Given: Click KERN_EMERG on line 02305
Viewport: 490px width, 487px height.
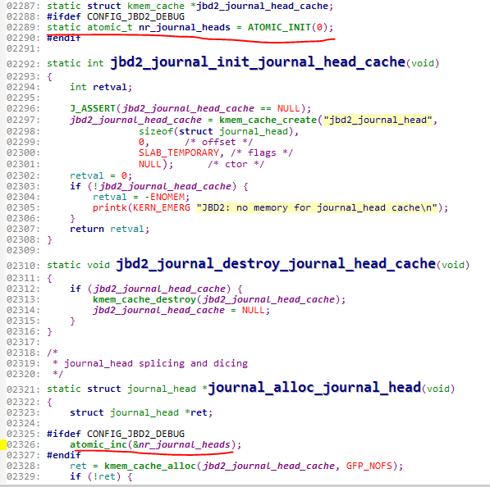Looking at the screenshot, I should [161, 207].
